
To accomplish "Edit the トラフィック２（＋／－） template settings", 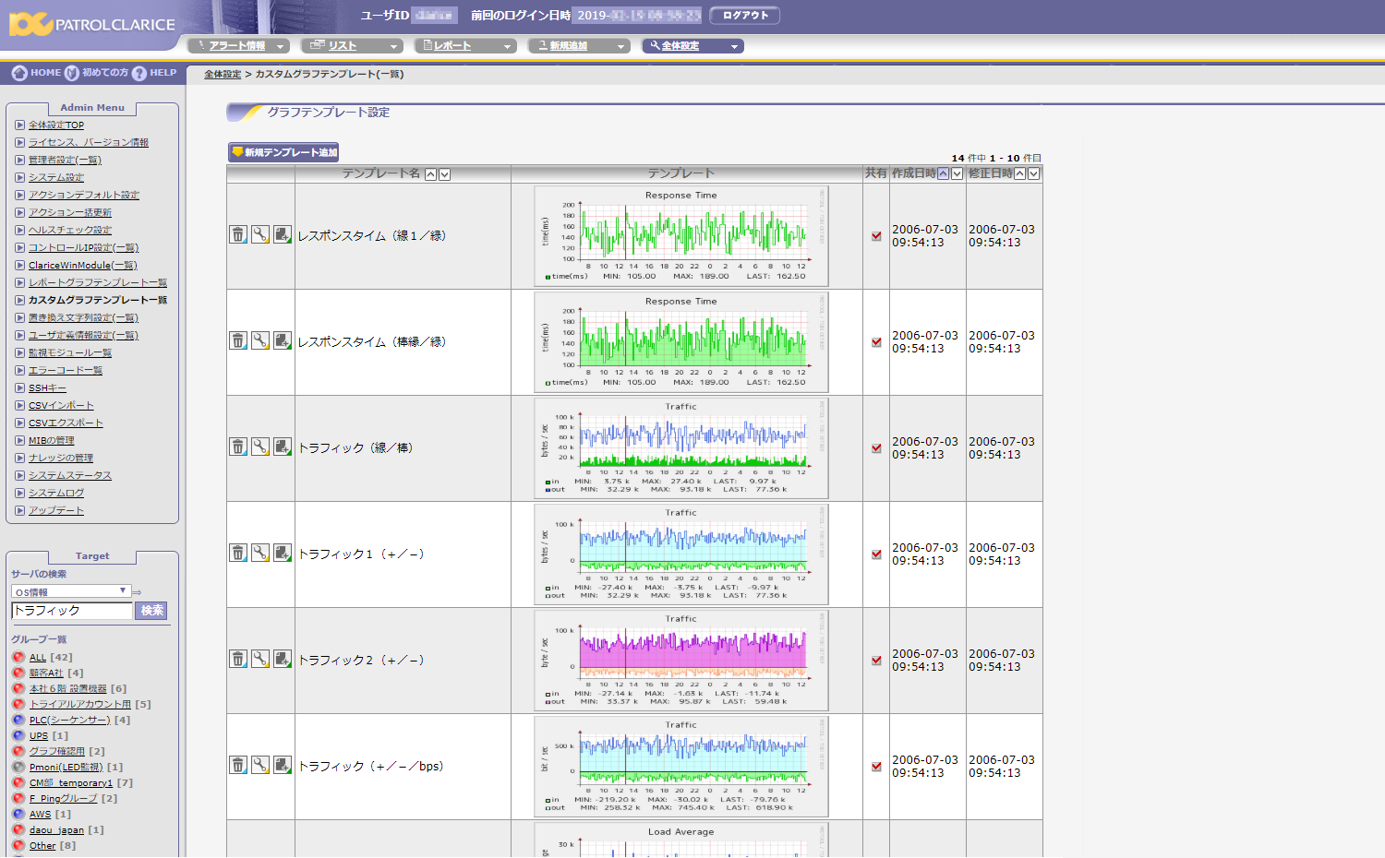I will 260,659.
